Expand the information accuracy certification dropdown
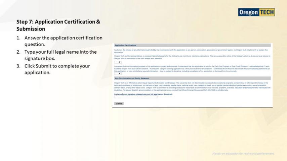The height and width of the screenshot is (161, 287). [118, 73]
